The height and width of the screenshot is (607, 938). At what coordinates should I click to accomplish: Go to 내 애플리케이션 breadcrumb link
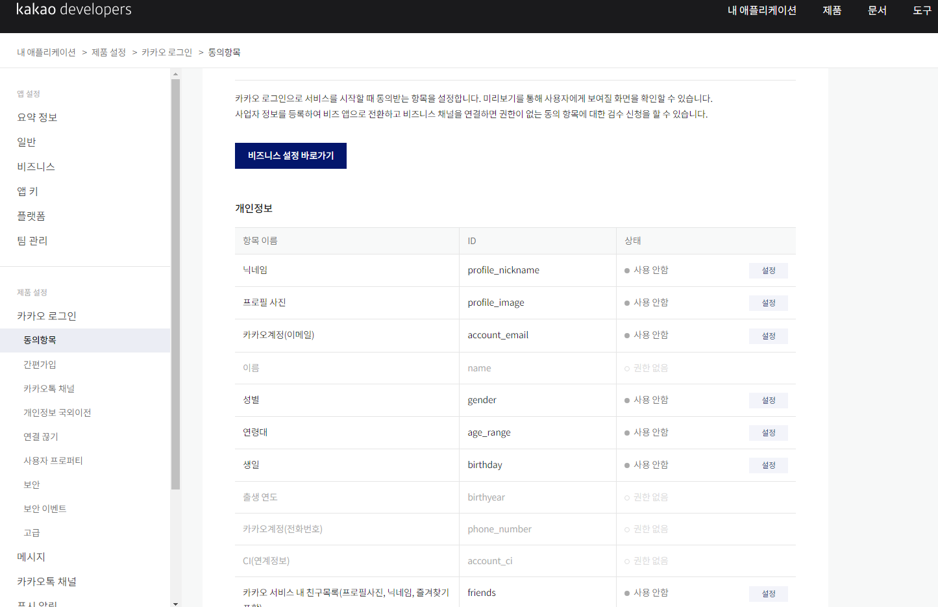pyautogui.click(x=46, y=52)
